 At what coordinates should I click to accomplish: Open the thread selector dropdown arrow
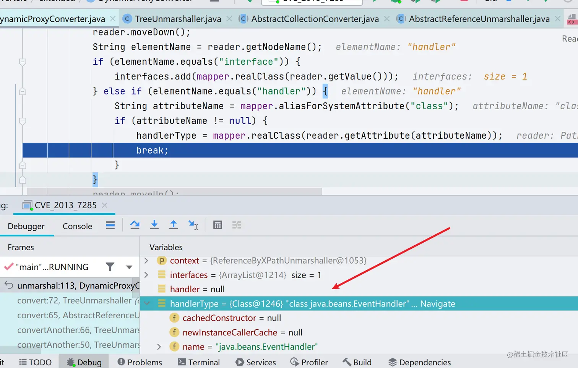(129, 267)
